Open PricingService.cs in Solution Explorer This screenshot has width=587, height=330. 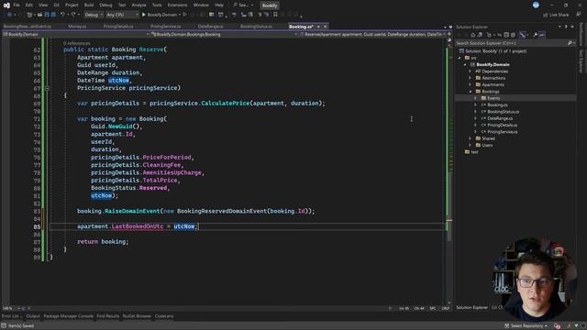tap(502, 132)
